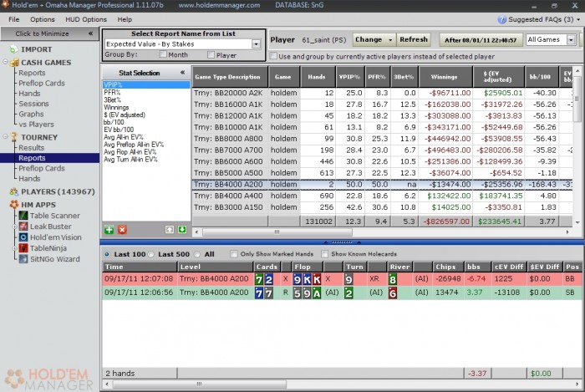585x392 pixels.
Task: Select the All hands radio button
Action: tap(197, 254)
